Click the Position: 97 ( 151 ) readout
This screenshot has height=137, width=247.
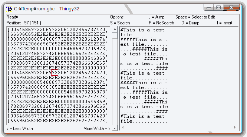[x=24, y=23]
